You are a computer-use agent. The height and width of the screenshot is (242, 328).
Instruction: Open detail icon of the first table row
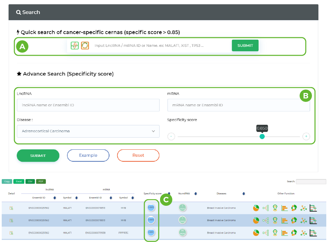pyautogui.click(x=11, y=208)
